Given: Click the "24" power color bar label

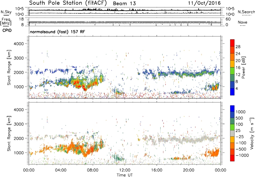Looking at the screenshot, I should (x=238, y=54).
